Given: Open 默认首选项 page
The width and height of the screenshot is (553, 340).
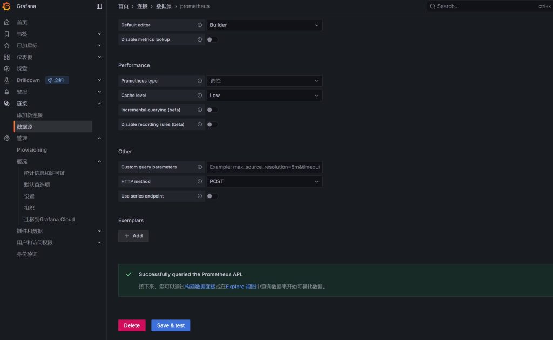Looking at the screenshot, I should 37,185.
